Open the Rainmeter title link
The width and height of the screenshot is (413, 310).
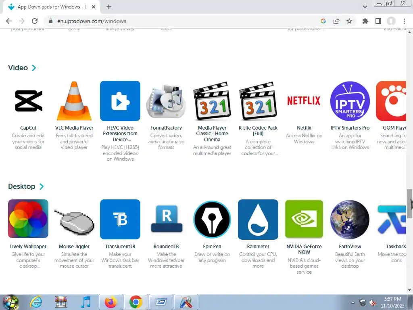258,247
